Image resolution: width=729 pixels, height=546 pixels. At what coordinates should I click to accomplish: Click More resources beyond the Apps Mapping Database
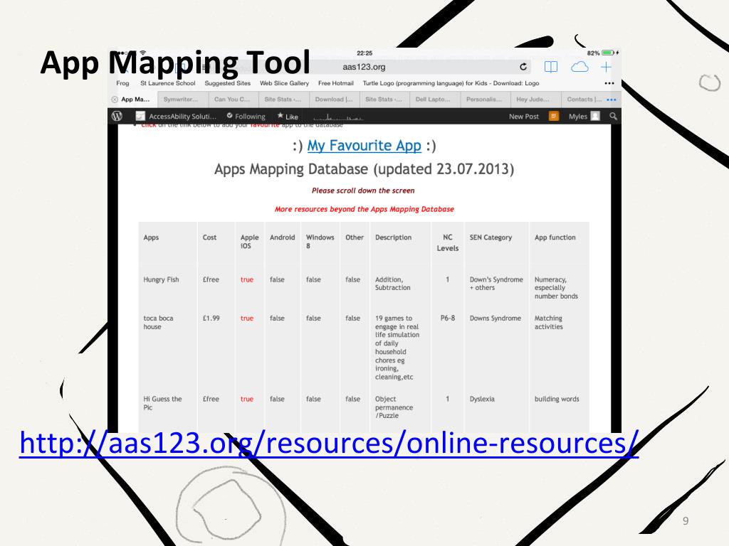pyautogui.click(x=364, y=209)
